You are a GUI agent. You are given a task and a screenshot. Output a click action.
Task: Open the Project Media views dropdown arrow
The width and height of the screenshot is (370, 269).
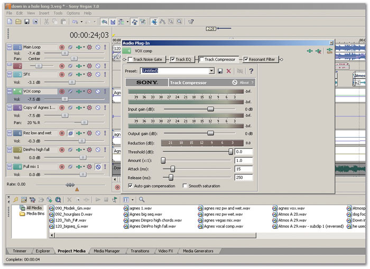coord(132,200)
